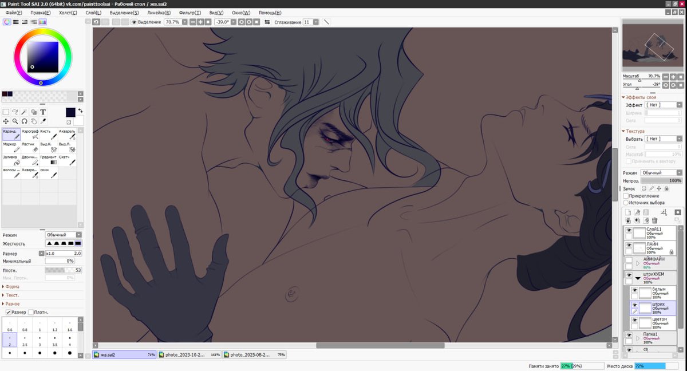Hide the ЛАЙН layer
The width and height of the screenshot is (687, 371).
point(629,244)
